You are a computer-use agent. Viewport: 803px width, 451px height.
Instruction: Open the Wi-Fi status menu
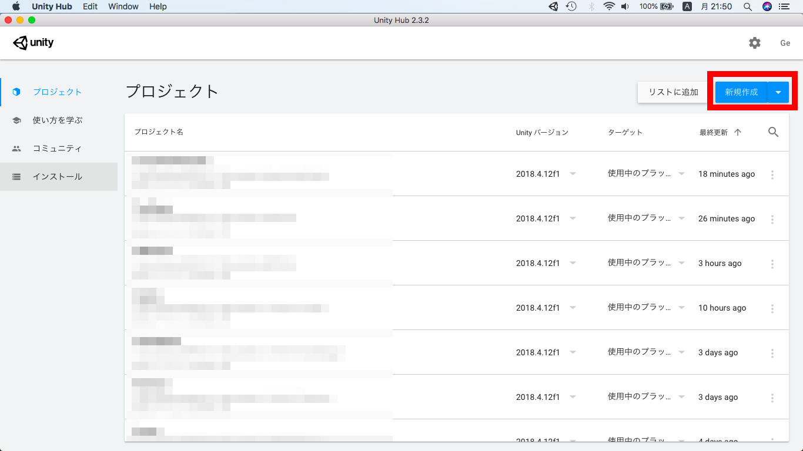click(x=609, y=6)
